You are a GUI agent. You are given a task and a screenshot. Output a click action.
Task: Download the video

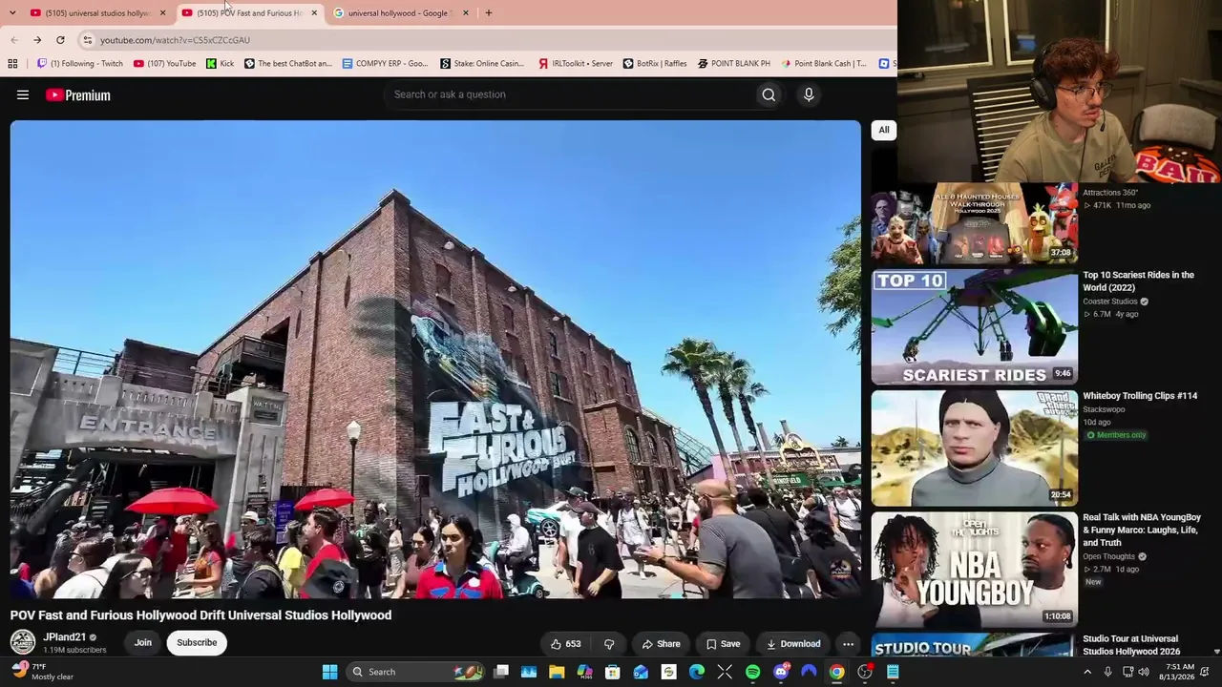(x=792, y=644)
